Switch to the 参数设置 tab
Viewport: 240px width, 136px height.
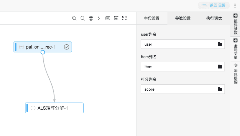(x=183, y=18)
